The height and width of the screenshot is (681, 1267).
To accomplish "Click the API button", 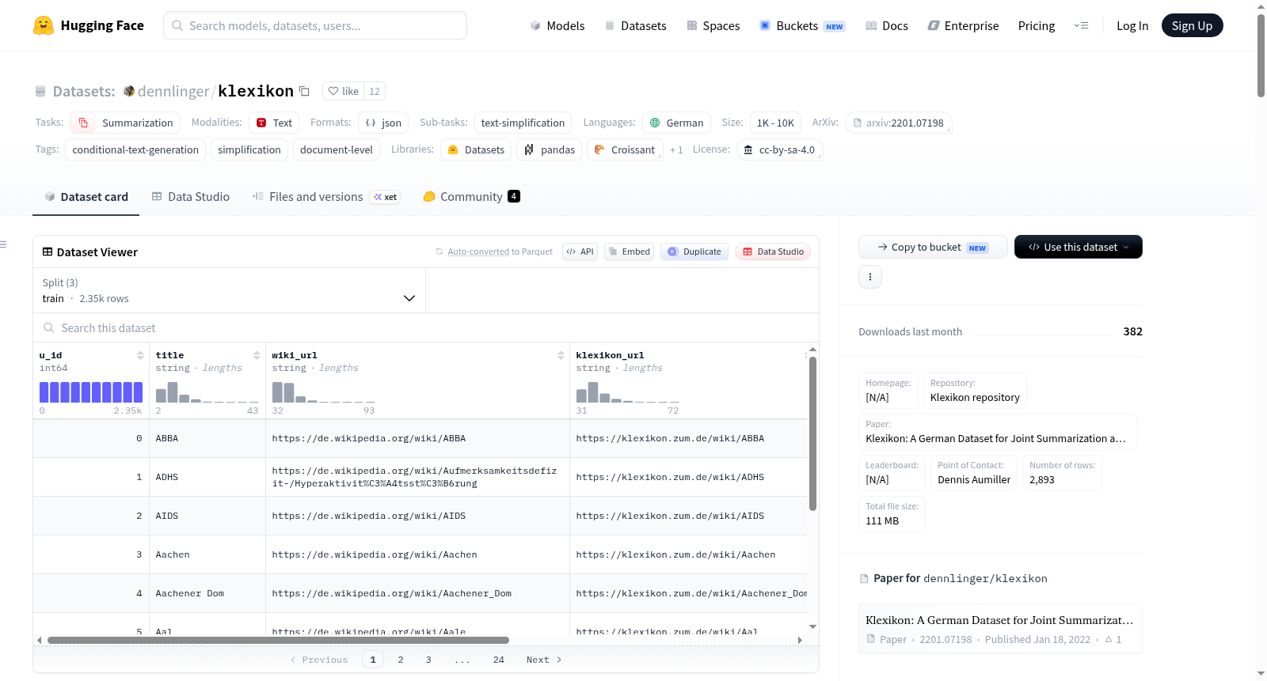I will pyautogui.click(x=580, y=252).
